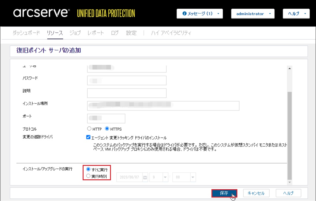316x201 pixels.
Task: Click the 復旧ポイント サーバの追加 heading
Action: [49, 50]
